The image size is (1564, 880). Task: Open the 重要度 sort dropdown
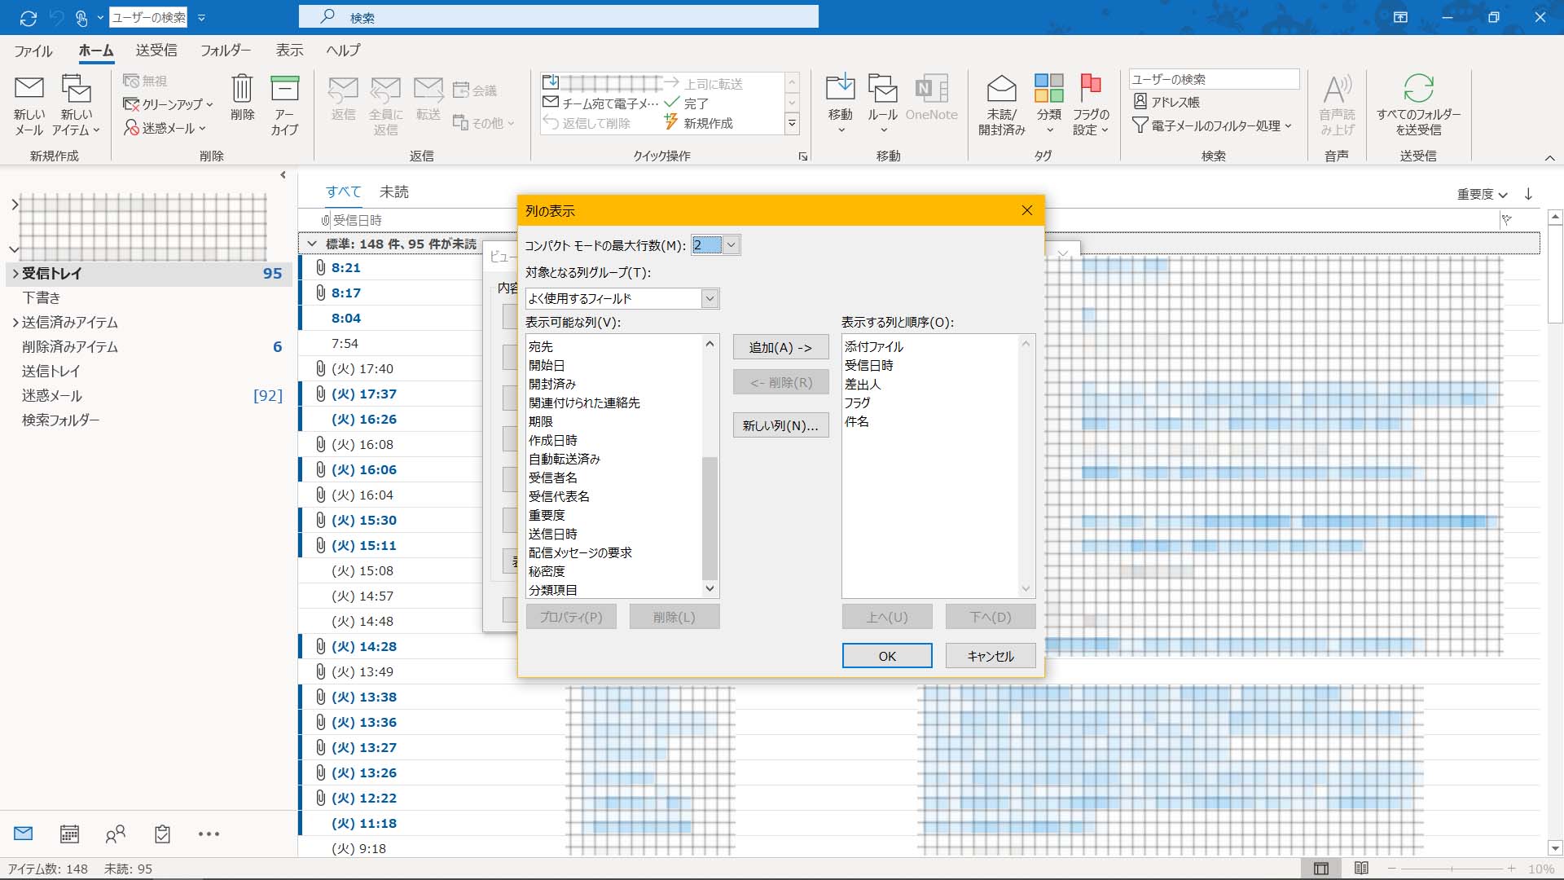[x=1482, y=194]
